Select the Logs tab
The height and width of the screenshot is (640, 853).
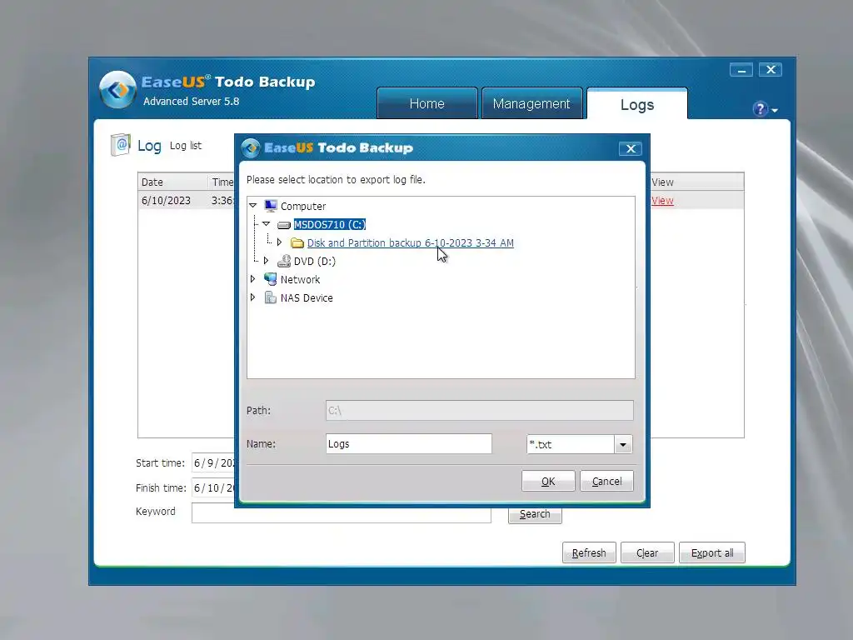(x=637, y=104)
